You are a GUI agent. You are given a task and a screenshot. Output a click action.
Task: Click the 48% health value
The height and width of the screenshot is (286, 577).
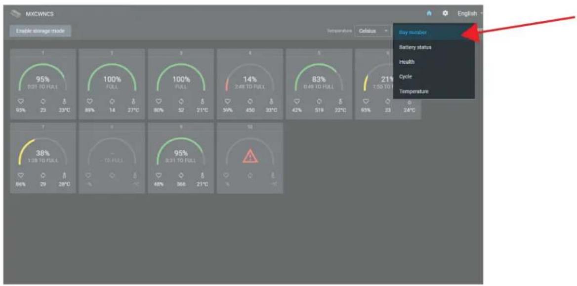point(159,184)
